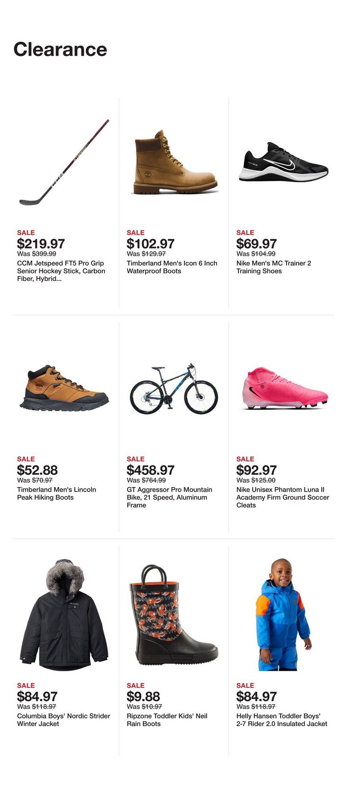This screenshot has width=348, height=786.
Task: Open CCM Jetspeed FT5 Pro hockey stick title
Action: [61, 271]
